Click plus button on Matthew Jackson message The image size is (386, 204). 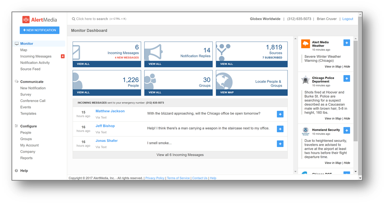280,114
